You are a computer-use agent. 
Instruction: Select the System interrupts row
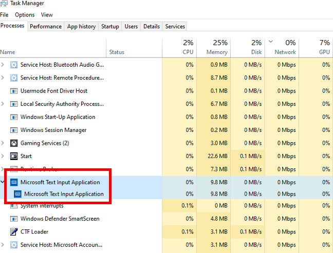coord(166,205)
